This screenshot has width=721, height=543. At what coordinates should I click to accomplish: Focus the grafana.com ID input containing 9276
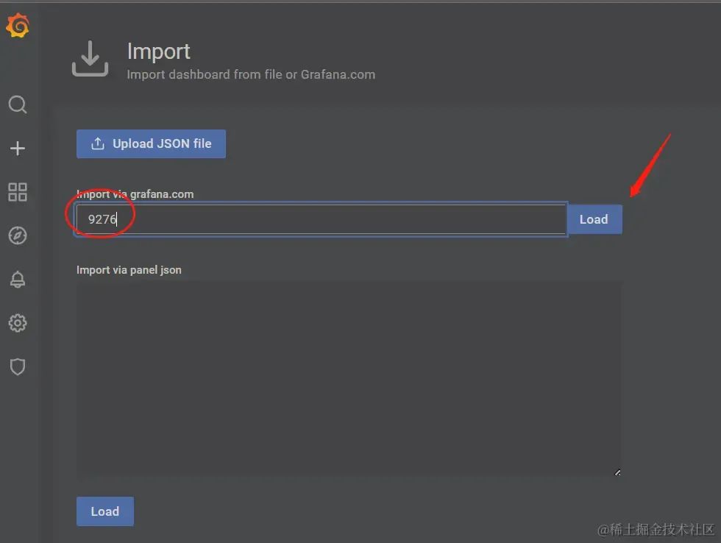[321, 219]
